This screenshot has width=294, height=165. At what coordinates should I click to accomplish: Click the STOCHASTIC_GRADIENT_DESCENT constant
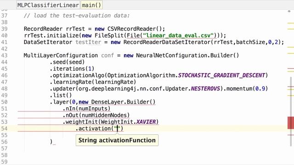pos(221,75)
